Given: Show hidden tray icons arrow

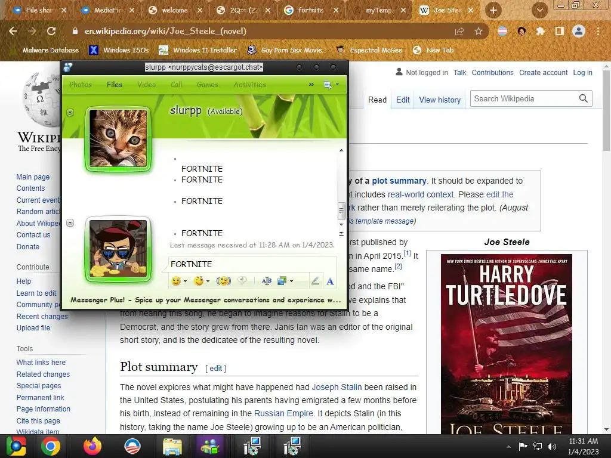Looking at the screenshot, I should [508, 447].
